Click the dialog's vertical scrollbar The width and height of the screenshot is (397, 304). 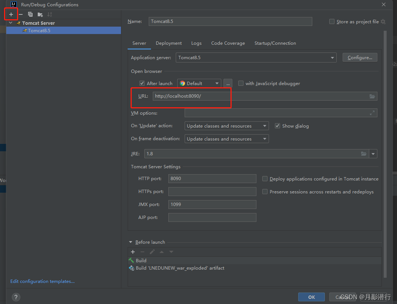tap(385, 155)
